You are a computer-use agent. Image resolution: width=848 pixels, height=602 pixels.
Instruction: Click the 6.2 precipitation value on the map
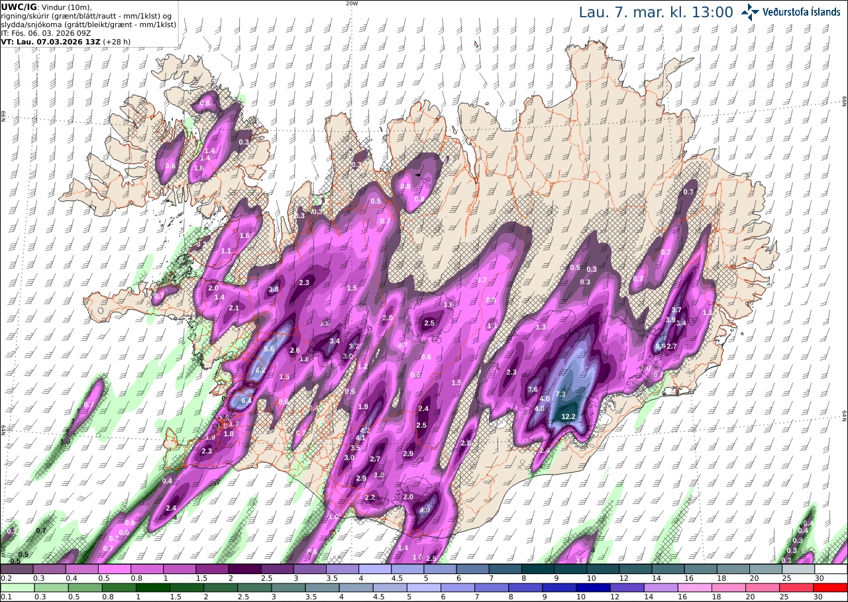(x=260, y=370)
